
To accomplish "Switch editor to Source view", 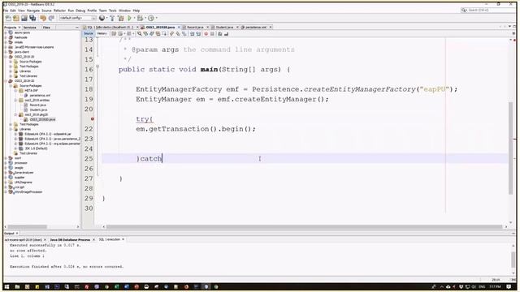I will click(x=89, y=34).
